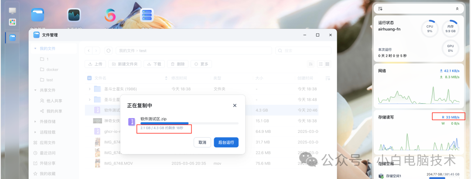Sort by 修改时间 column header

click(x=179, y=78)
